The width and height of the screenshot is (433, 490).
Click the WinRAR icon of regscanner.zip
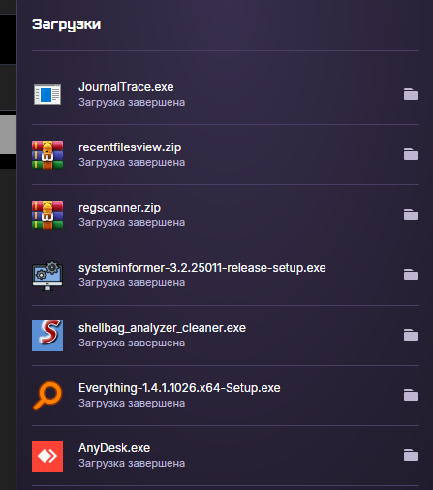pyautogui.click(x=47, y=214)
